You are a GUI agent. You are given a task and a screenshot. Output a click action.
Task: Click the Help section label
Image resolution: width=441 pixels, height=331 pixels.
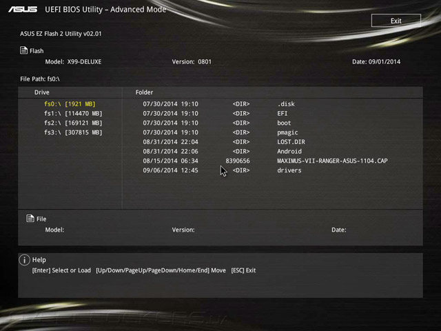pos(39,260)
